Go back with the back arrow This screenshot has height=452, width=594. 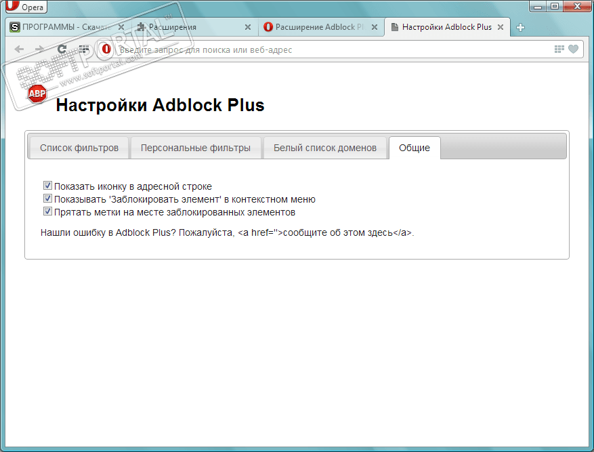pyautogui.click(x=19, y=49)
